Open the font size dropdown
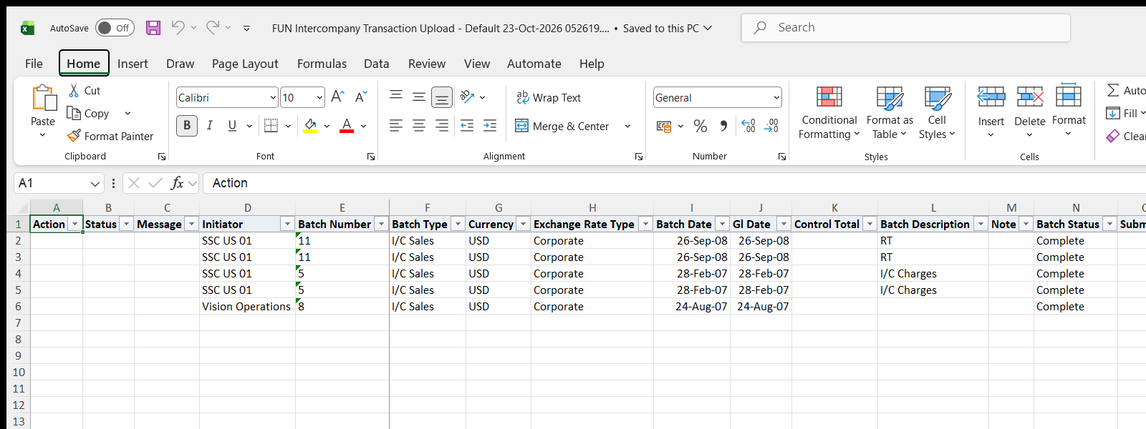This screenshot has width=1146, height=429. pos(319,97)
